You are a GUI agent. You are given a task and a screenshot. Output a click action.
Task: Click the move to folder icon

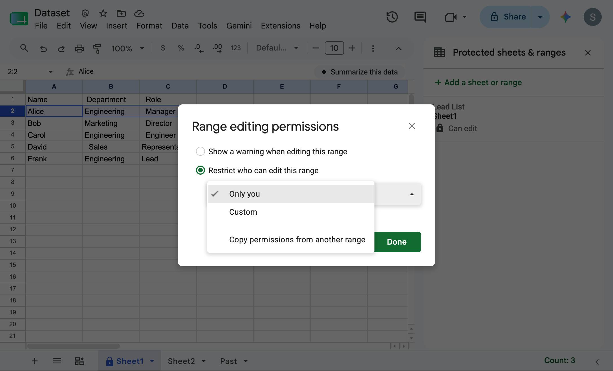[x=121, y=13]
